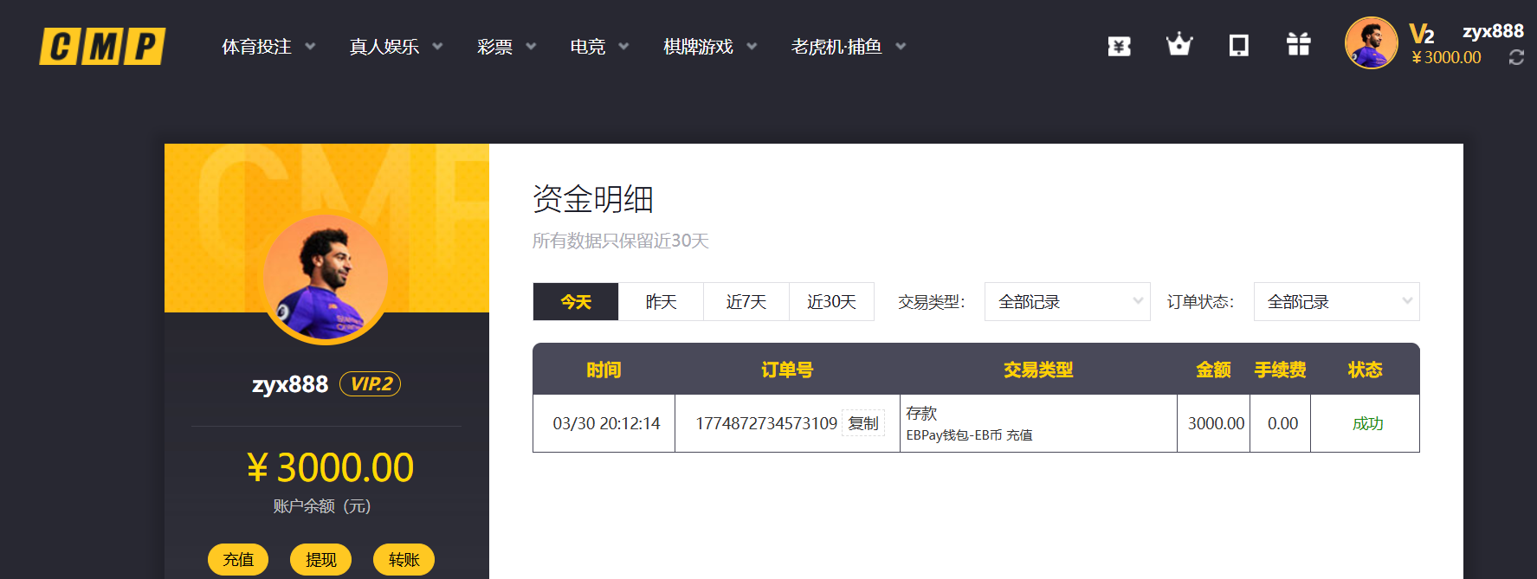
Task: Open the 交易类型 dropdown
Action: coord(1067,302)
